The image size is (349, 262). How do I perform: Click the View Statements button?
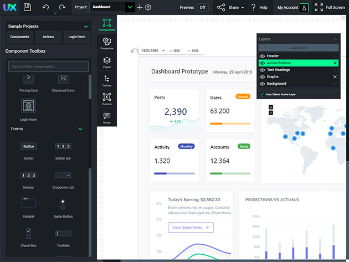click(x=191, y=228)
